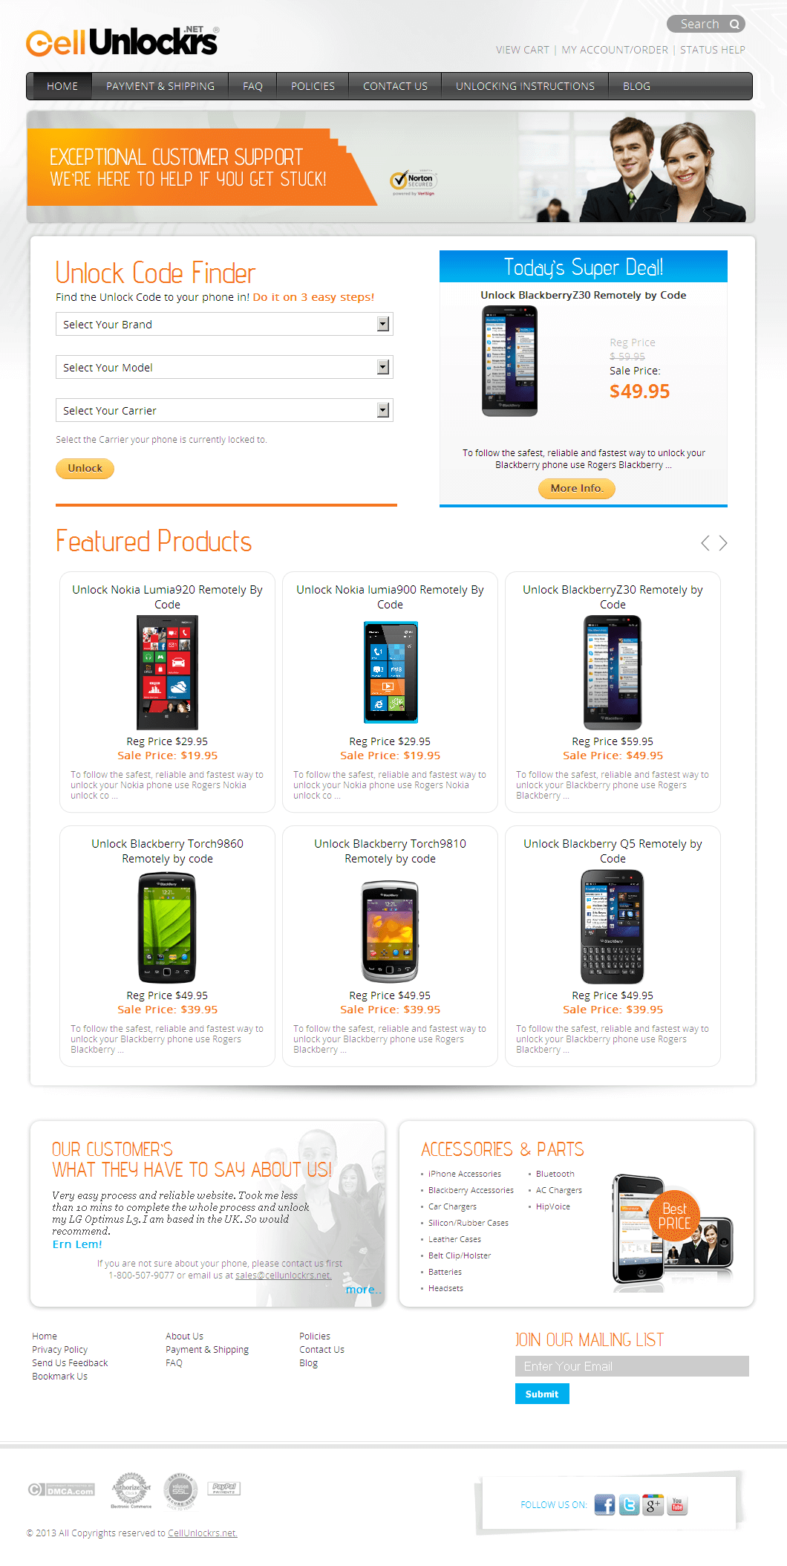This screenshot has width=787, height=1566.
Task: Expand the Select Your Carrier dropdown
Action: click(224, 410)
